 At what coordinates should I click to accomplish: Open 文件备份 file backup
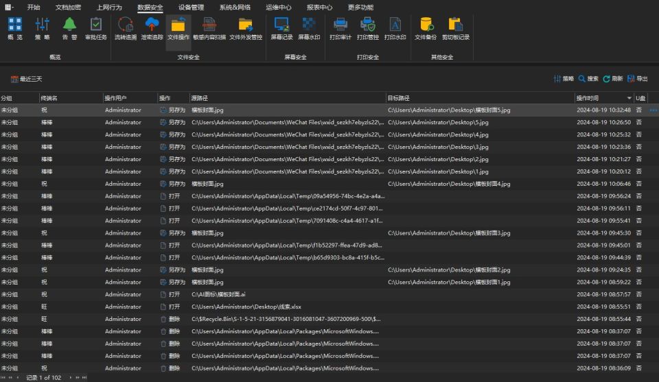point(426,29)
